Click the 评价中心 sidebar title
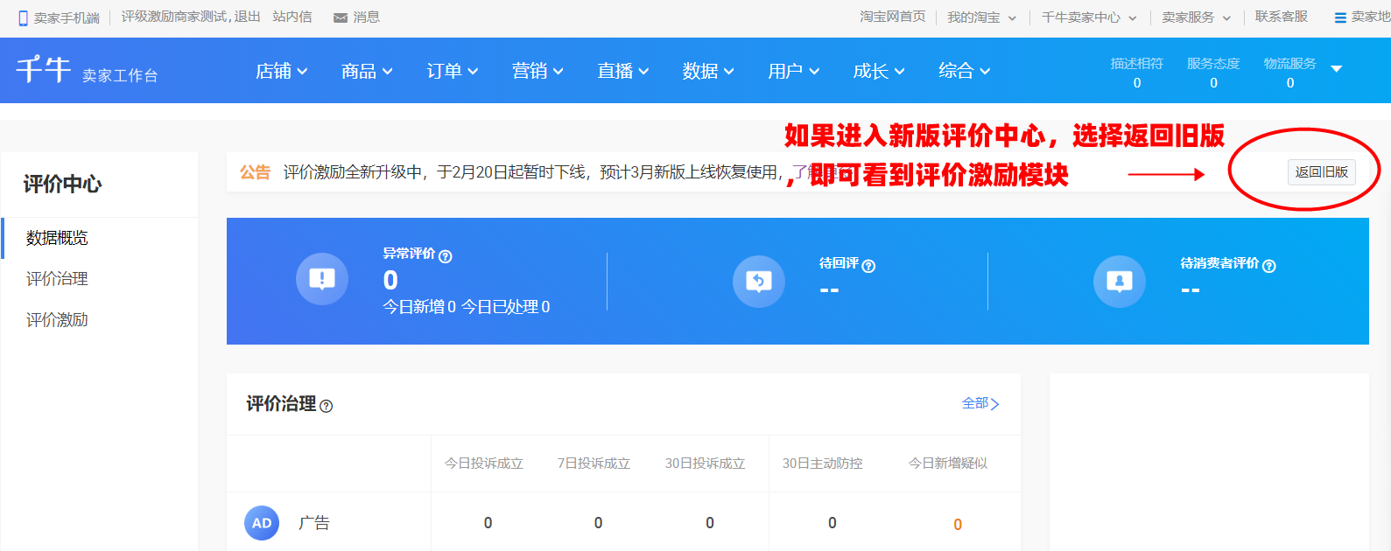1391x551 pixels. pos(62,185)
